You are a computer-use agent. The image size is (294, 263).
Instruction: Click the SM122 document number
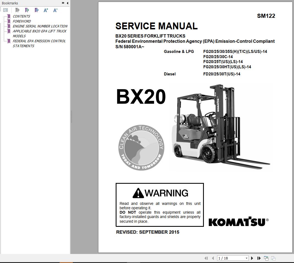[266, 16]
